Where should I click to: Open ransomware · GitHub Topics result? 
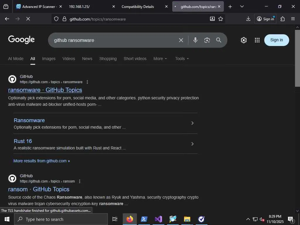[45, 90]
